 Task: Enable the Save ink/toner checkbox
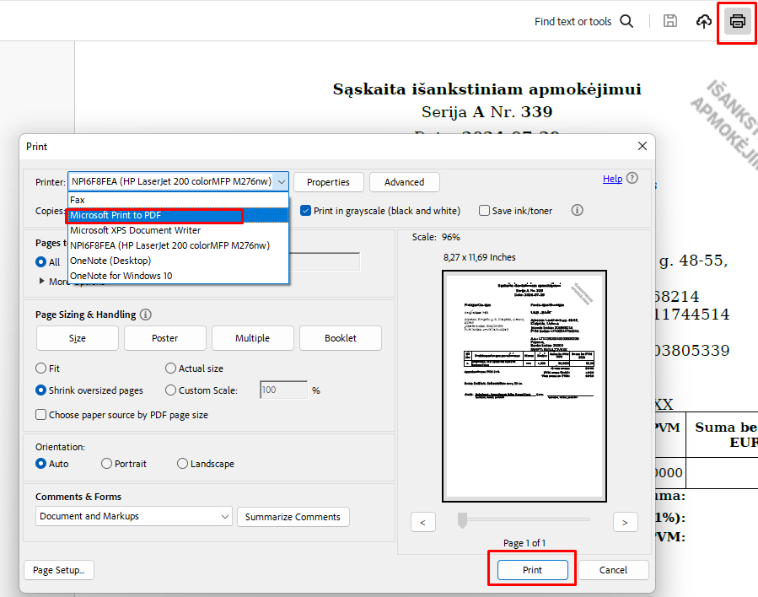tap(485, 210)
